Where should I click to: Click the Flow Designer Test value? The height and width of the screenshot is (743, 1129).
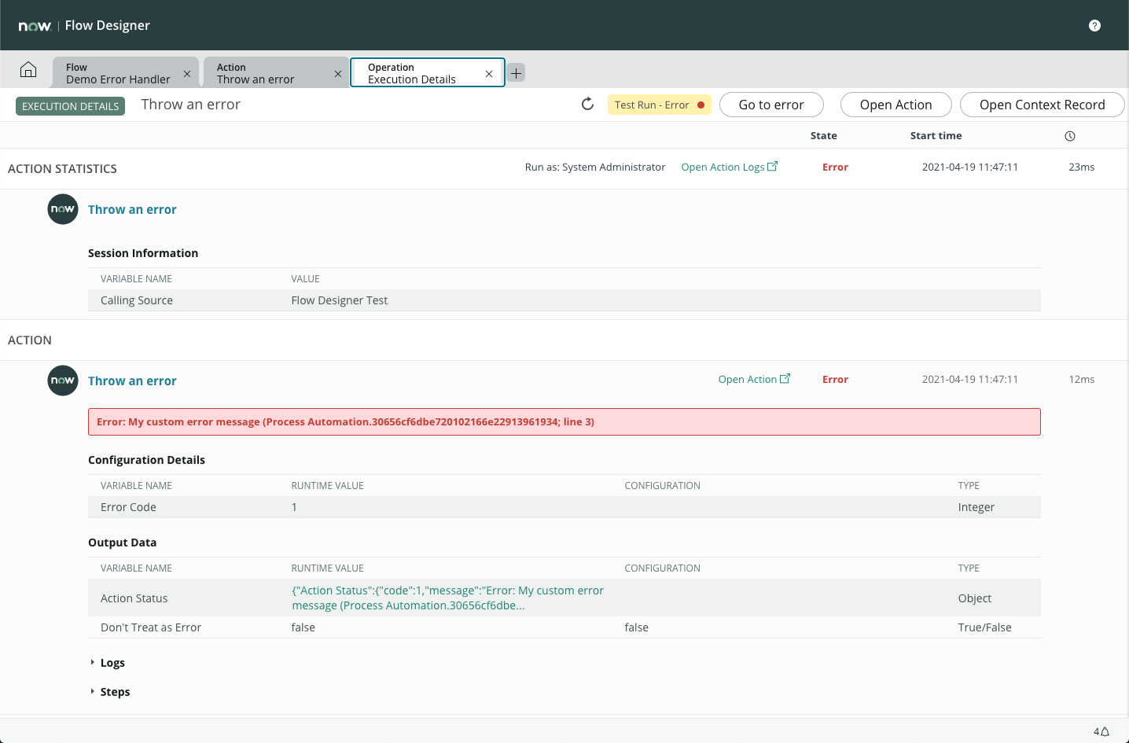click(339, 300)
